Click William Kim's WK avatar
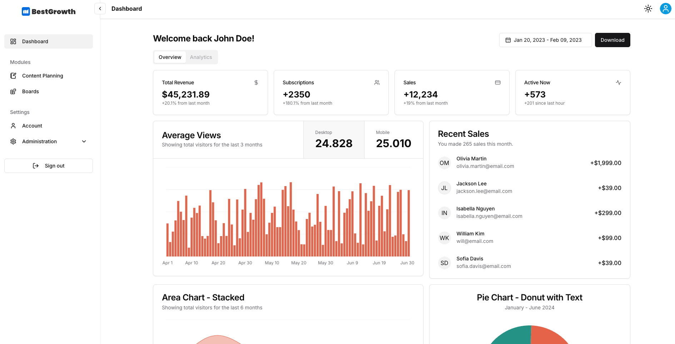Screen dimensions: 675x344 [444, 238]
